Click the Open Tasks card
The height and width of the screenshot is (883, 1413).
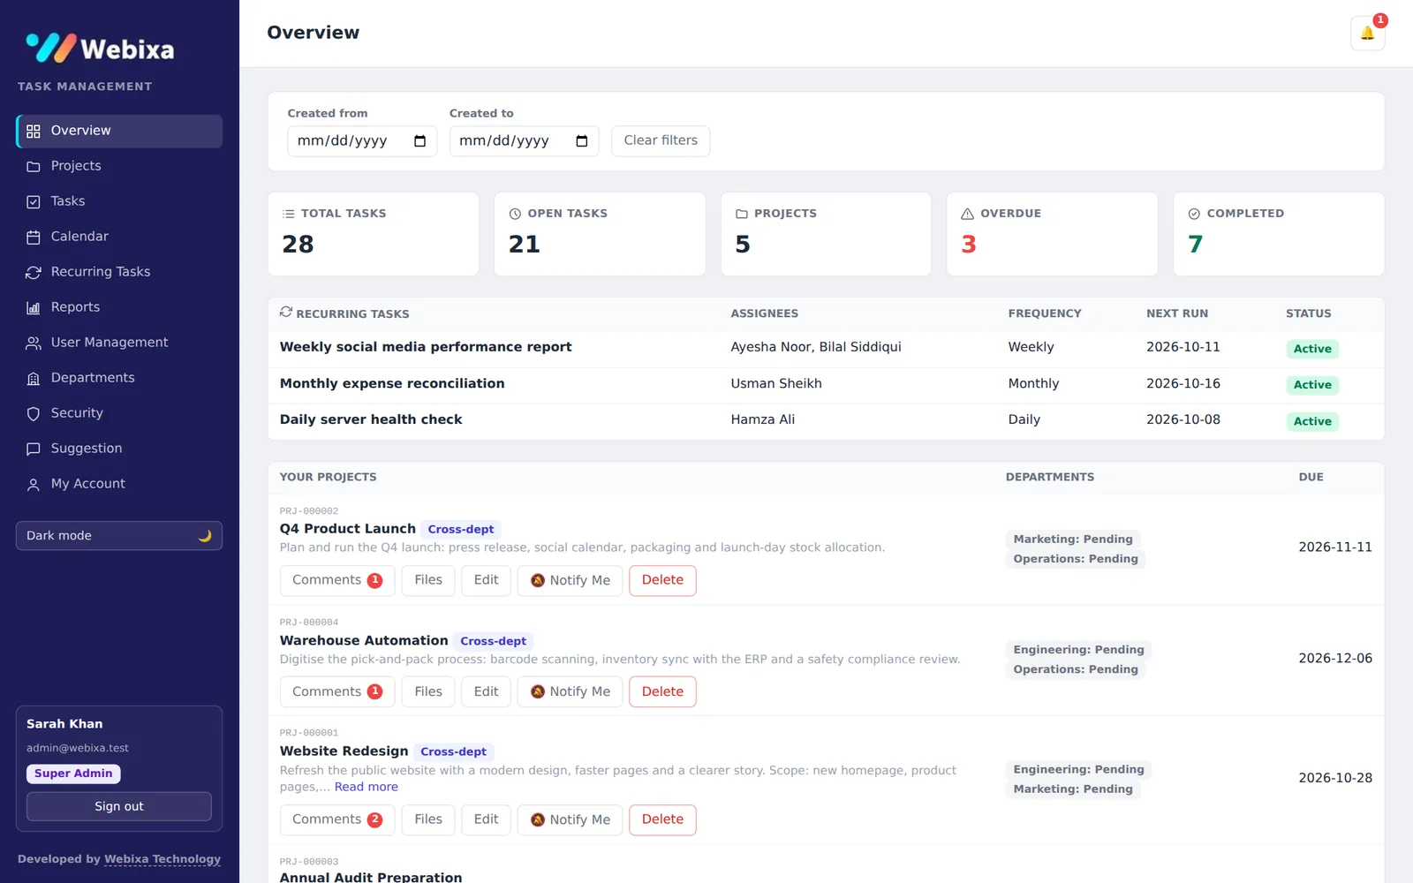(x=600, y=234)
